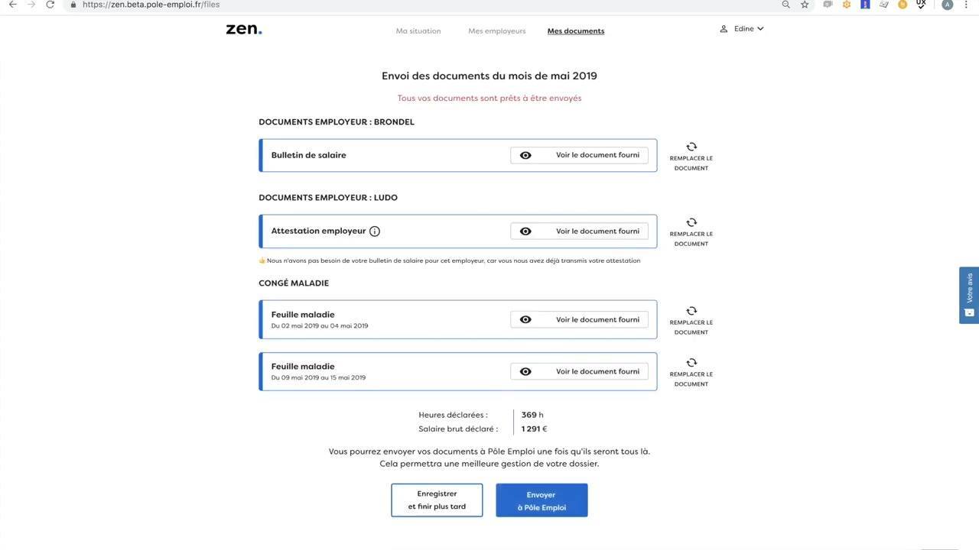Viewport: 979px width, 550px height.
Task: Open the Mes employeurs tab
Action: click(x=497, y=31)
